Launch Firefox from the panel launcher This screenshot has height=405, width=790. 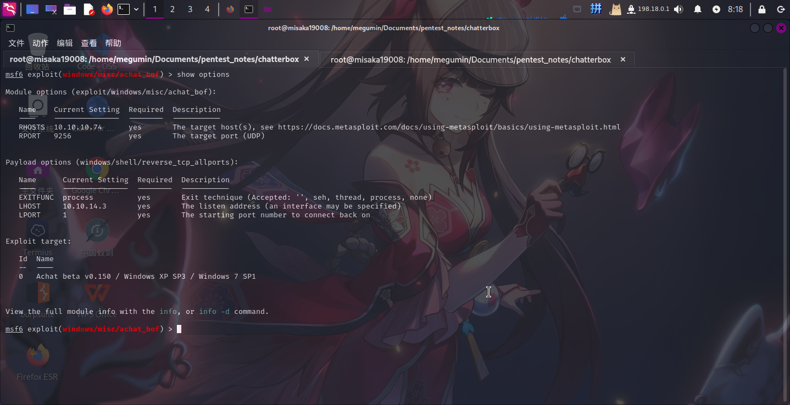(x=107, y=9)
